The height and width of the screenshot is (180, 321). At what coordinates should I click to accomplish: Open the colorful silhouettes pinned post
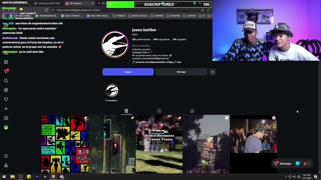coord(65,144)
